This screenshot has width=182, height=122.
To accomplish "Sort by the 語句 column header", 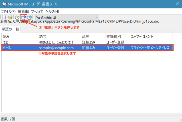I will [59, 37].
